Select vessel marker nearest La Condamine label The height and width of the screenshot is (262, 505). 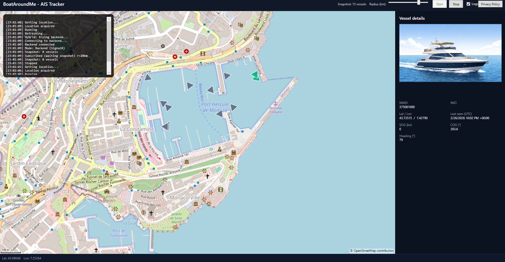(x=166, y=126)
